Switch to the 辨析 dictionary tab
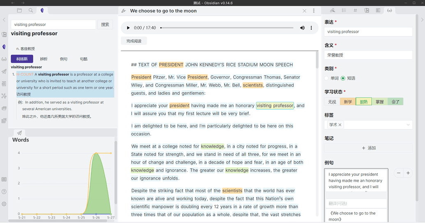 coord(44,59)
